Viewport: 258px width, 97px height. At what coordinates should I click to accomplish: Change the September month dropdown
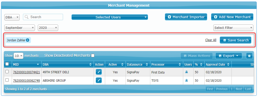[x=20, y=28]
